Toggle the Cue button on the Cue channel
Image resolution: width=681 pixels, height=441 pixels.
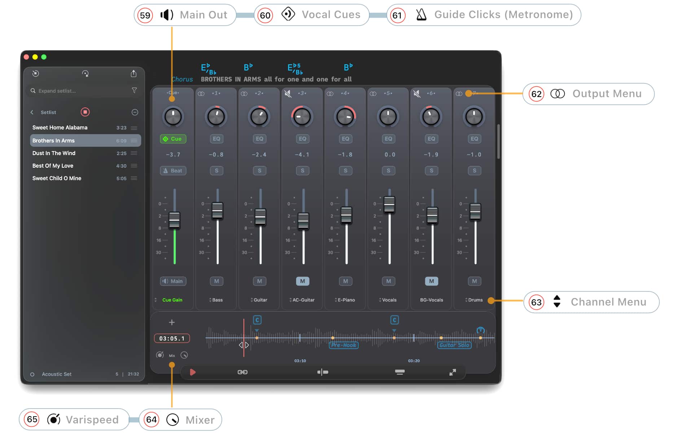click(x=173, y=139)
